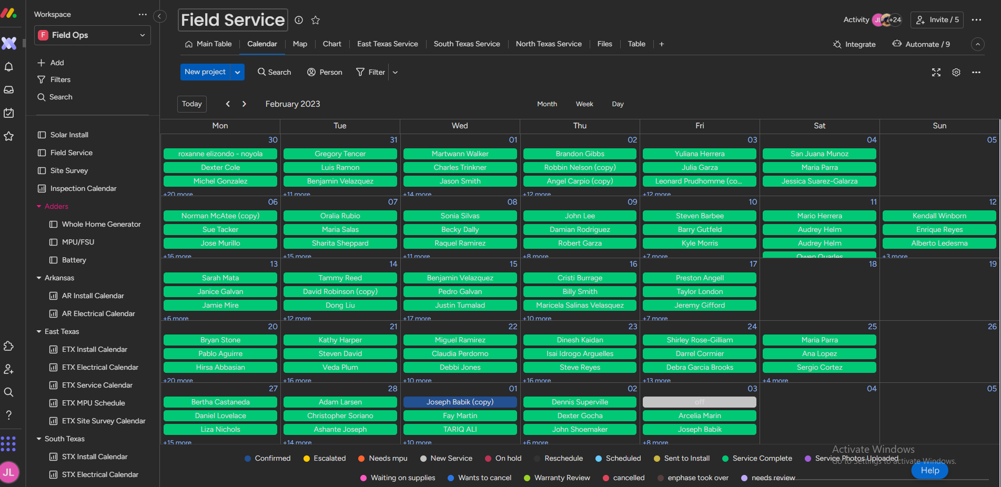Open favorites star in left rail
1001x487 pixels.
click(x=9, y=136)
